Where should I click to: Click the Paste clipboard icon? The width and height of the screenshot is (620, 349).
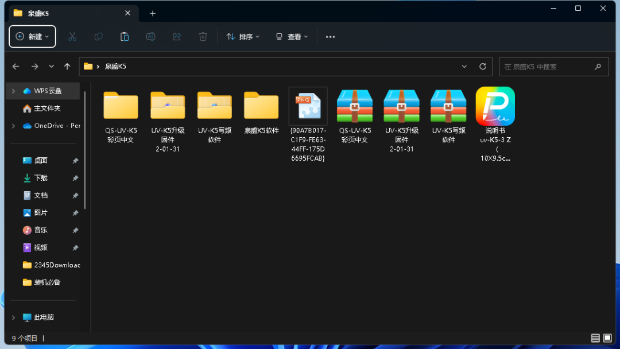[125, 37]
